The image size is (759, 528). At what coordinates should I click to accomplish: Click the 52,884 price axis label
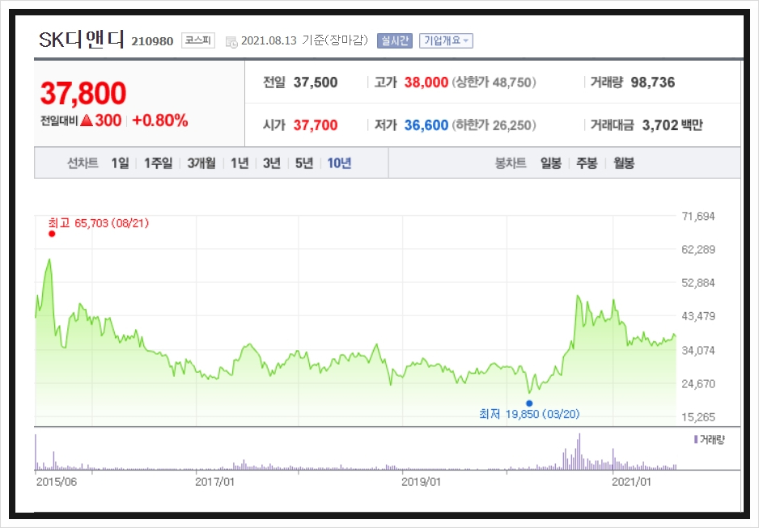point(698,283)
